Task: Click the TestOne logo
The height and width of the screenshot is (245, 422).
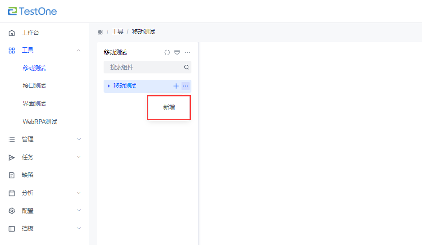Action: click(32, 11)
